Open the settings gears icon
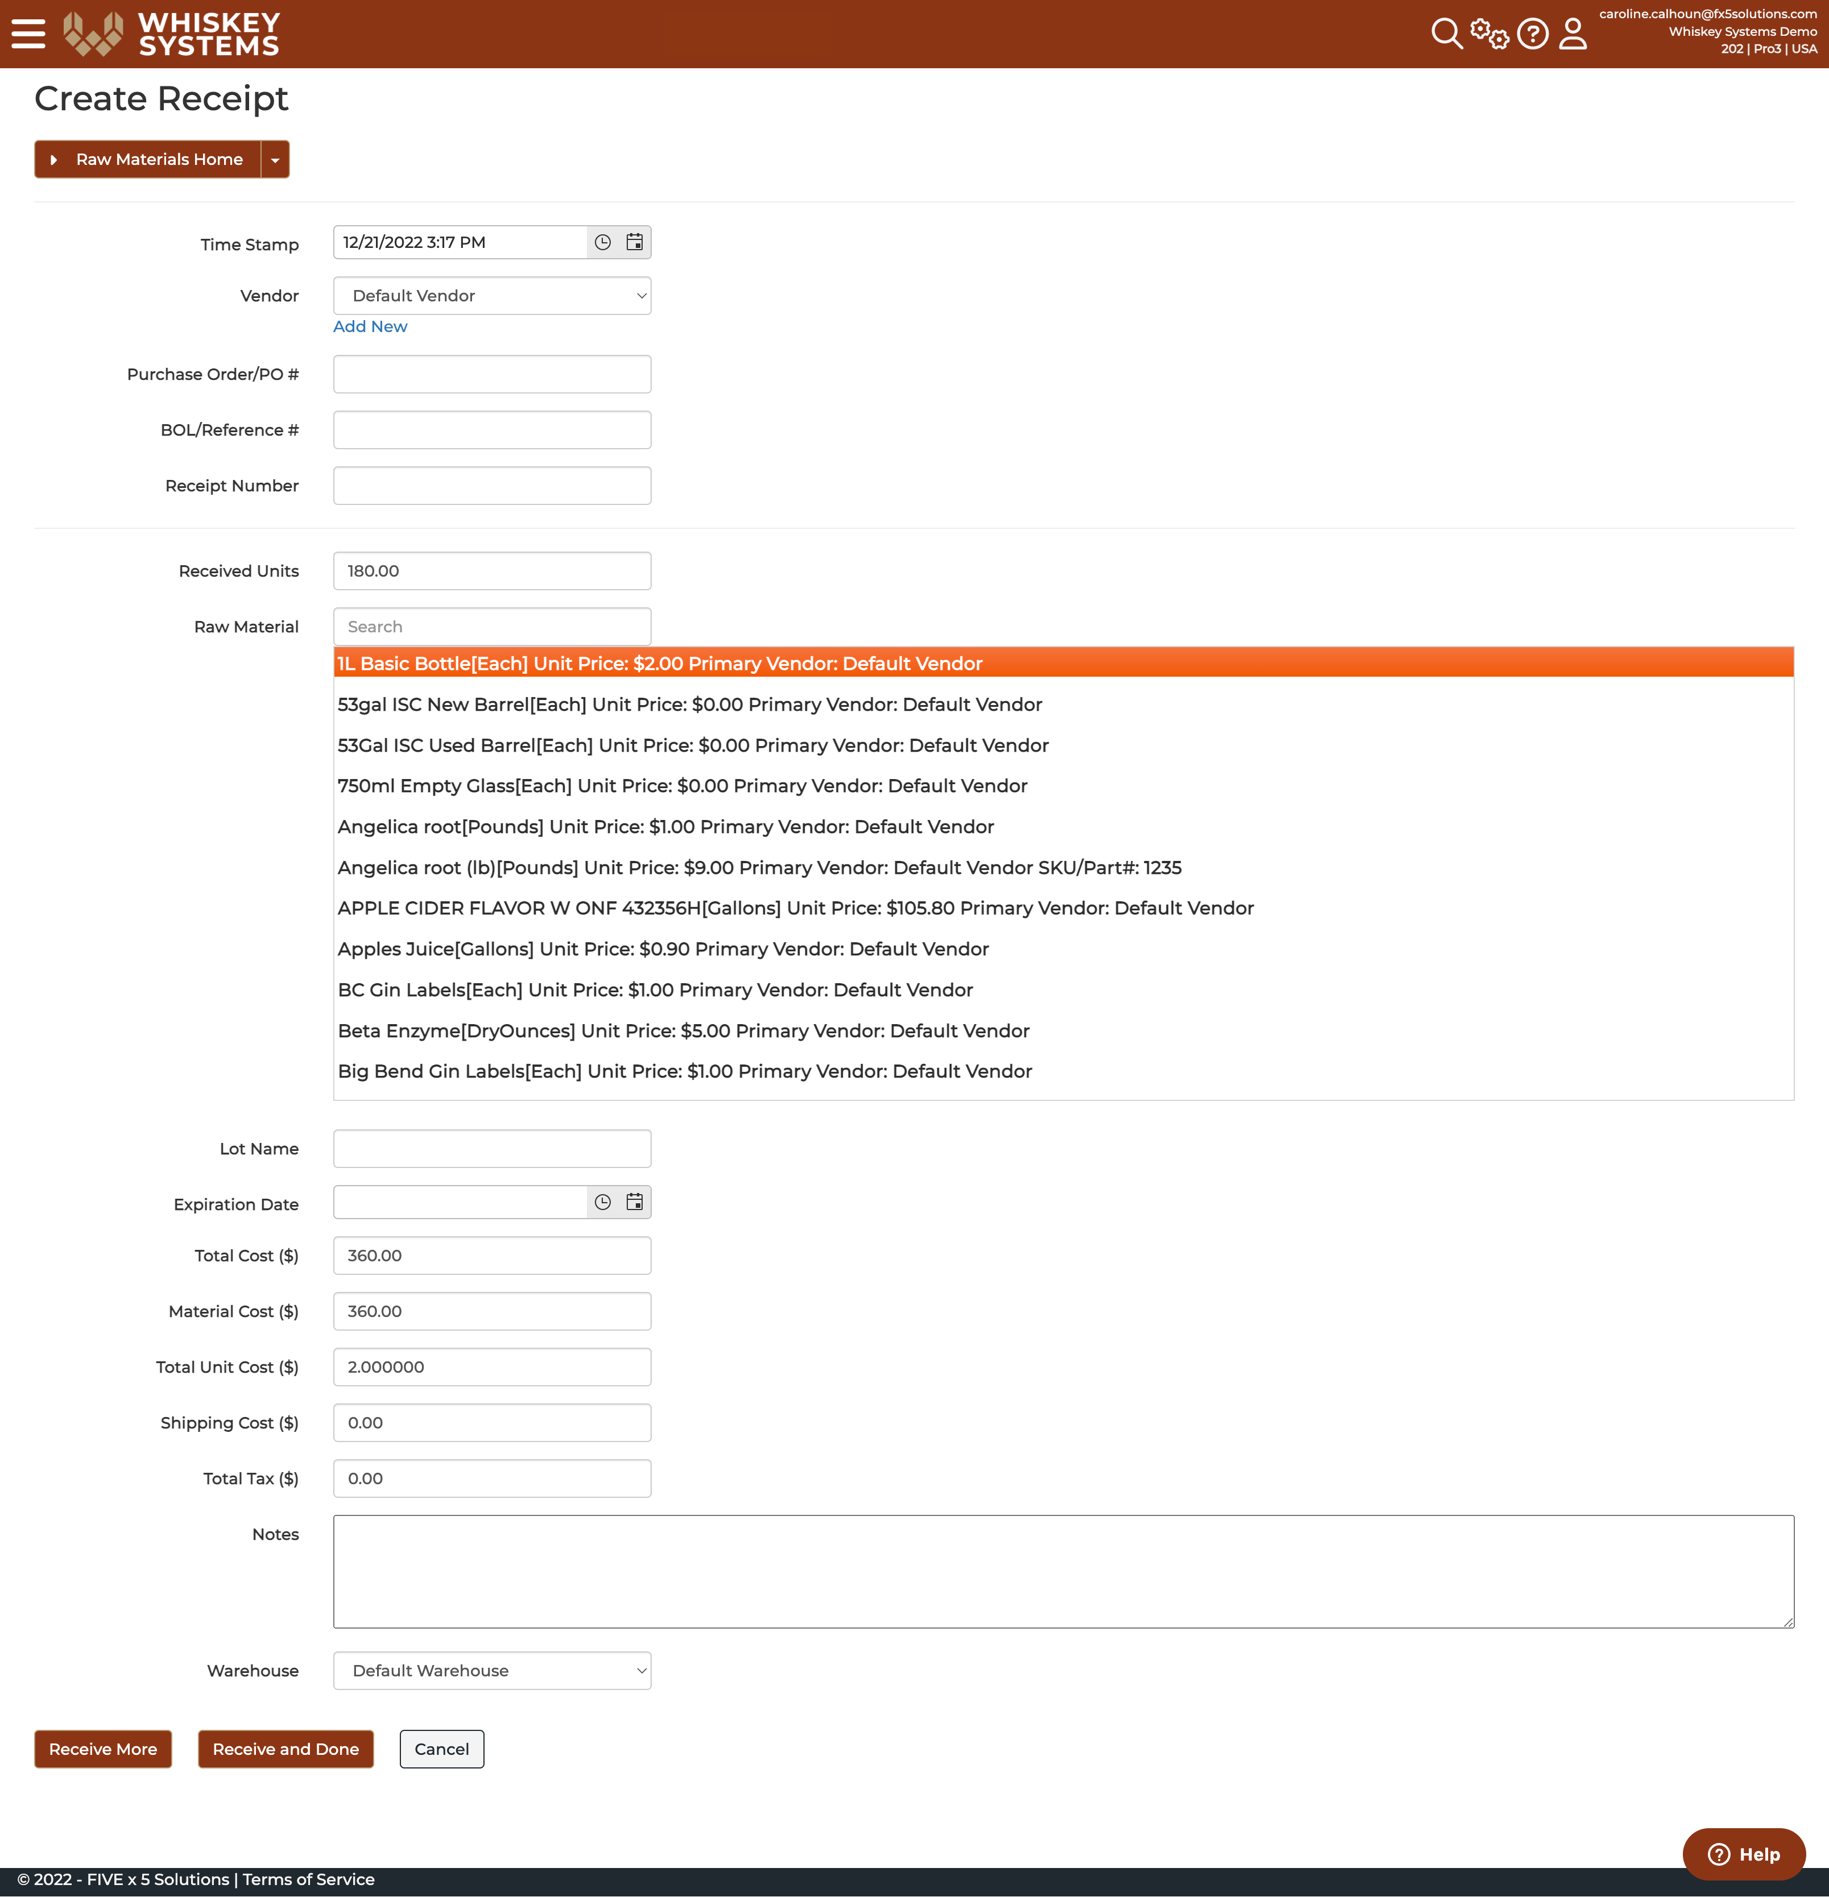This screenshot has height=1897, width=1829. coord(1489,34)
